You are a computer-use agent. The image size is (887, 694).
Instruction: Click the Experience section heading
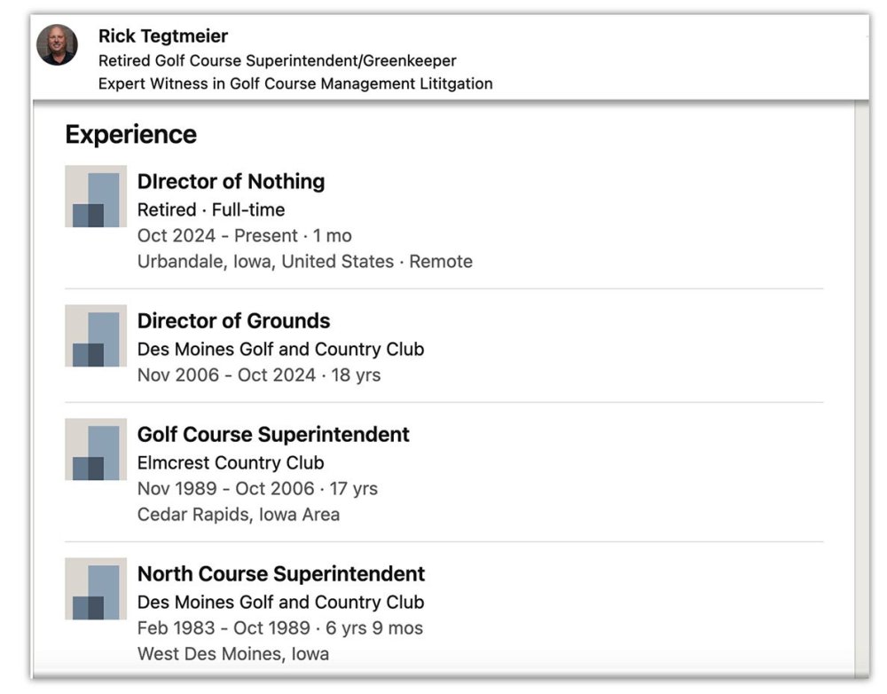coord(130,135)
